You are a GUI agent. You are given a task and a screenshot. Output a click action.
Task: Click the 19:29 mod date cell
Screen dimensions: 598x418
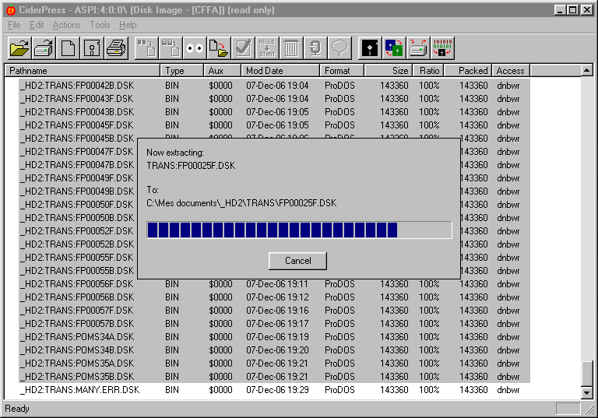point(277,390)
